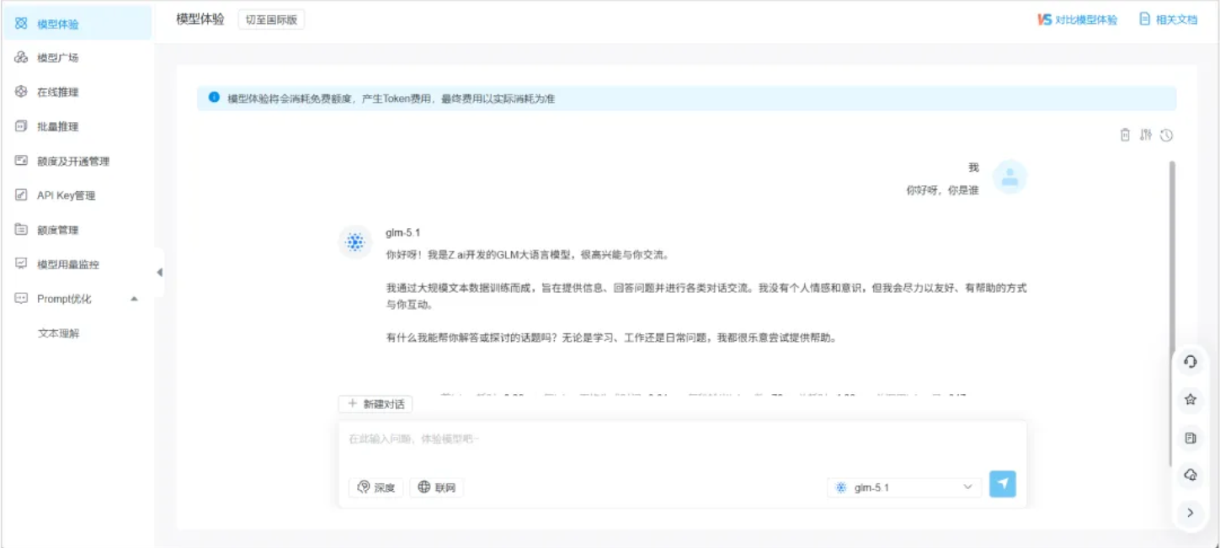Toggle 联网 web search
Image resolution: width=1220 pixels, height=548 pixels.
436,487
